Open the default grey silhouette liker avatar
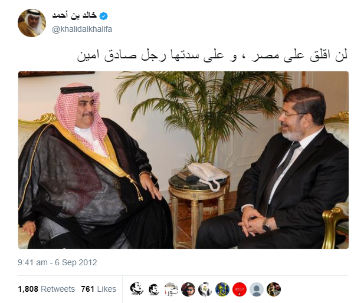Viewport: 364px width, 303px height. click(257, 289)
